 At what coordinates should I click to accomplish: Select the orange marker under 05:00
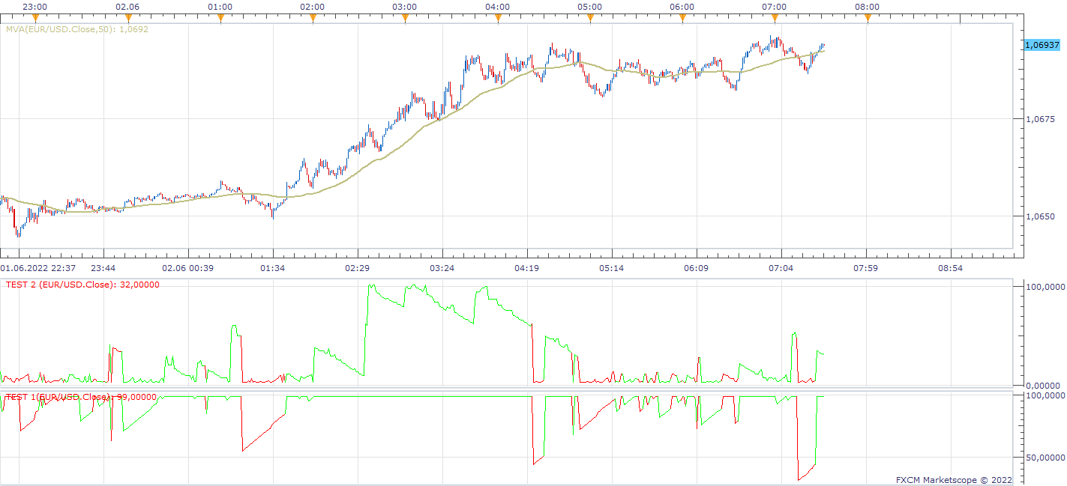coord(590,18)
